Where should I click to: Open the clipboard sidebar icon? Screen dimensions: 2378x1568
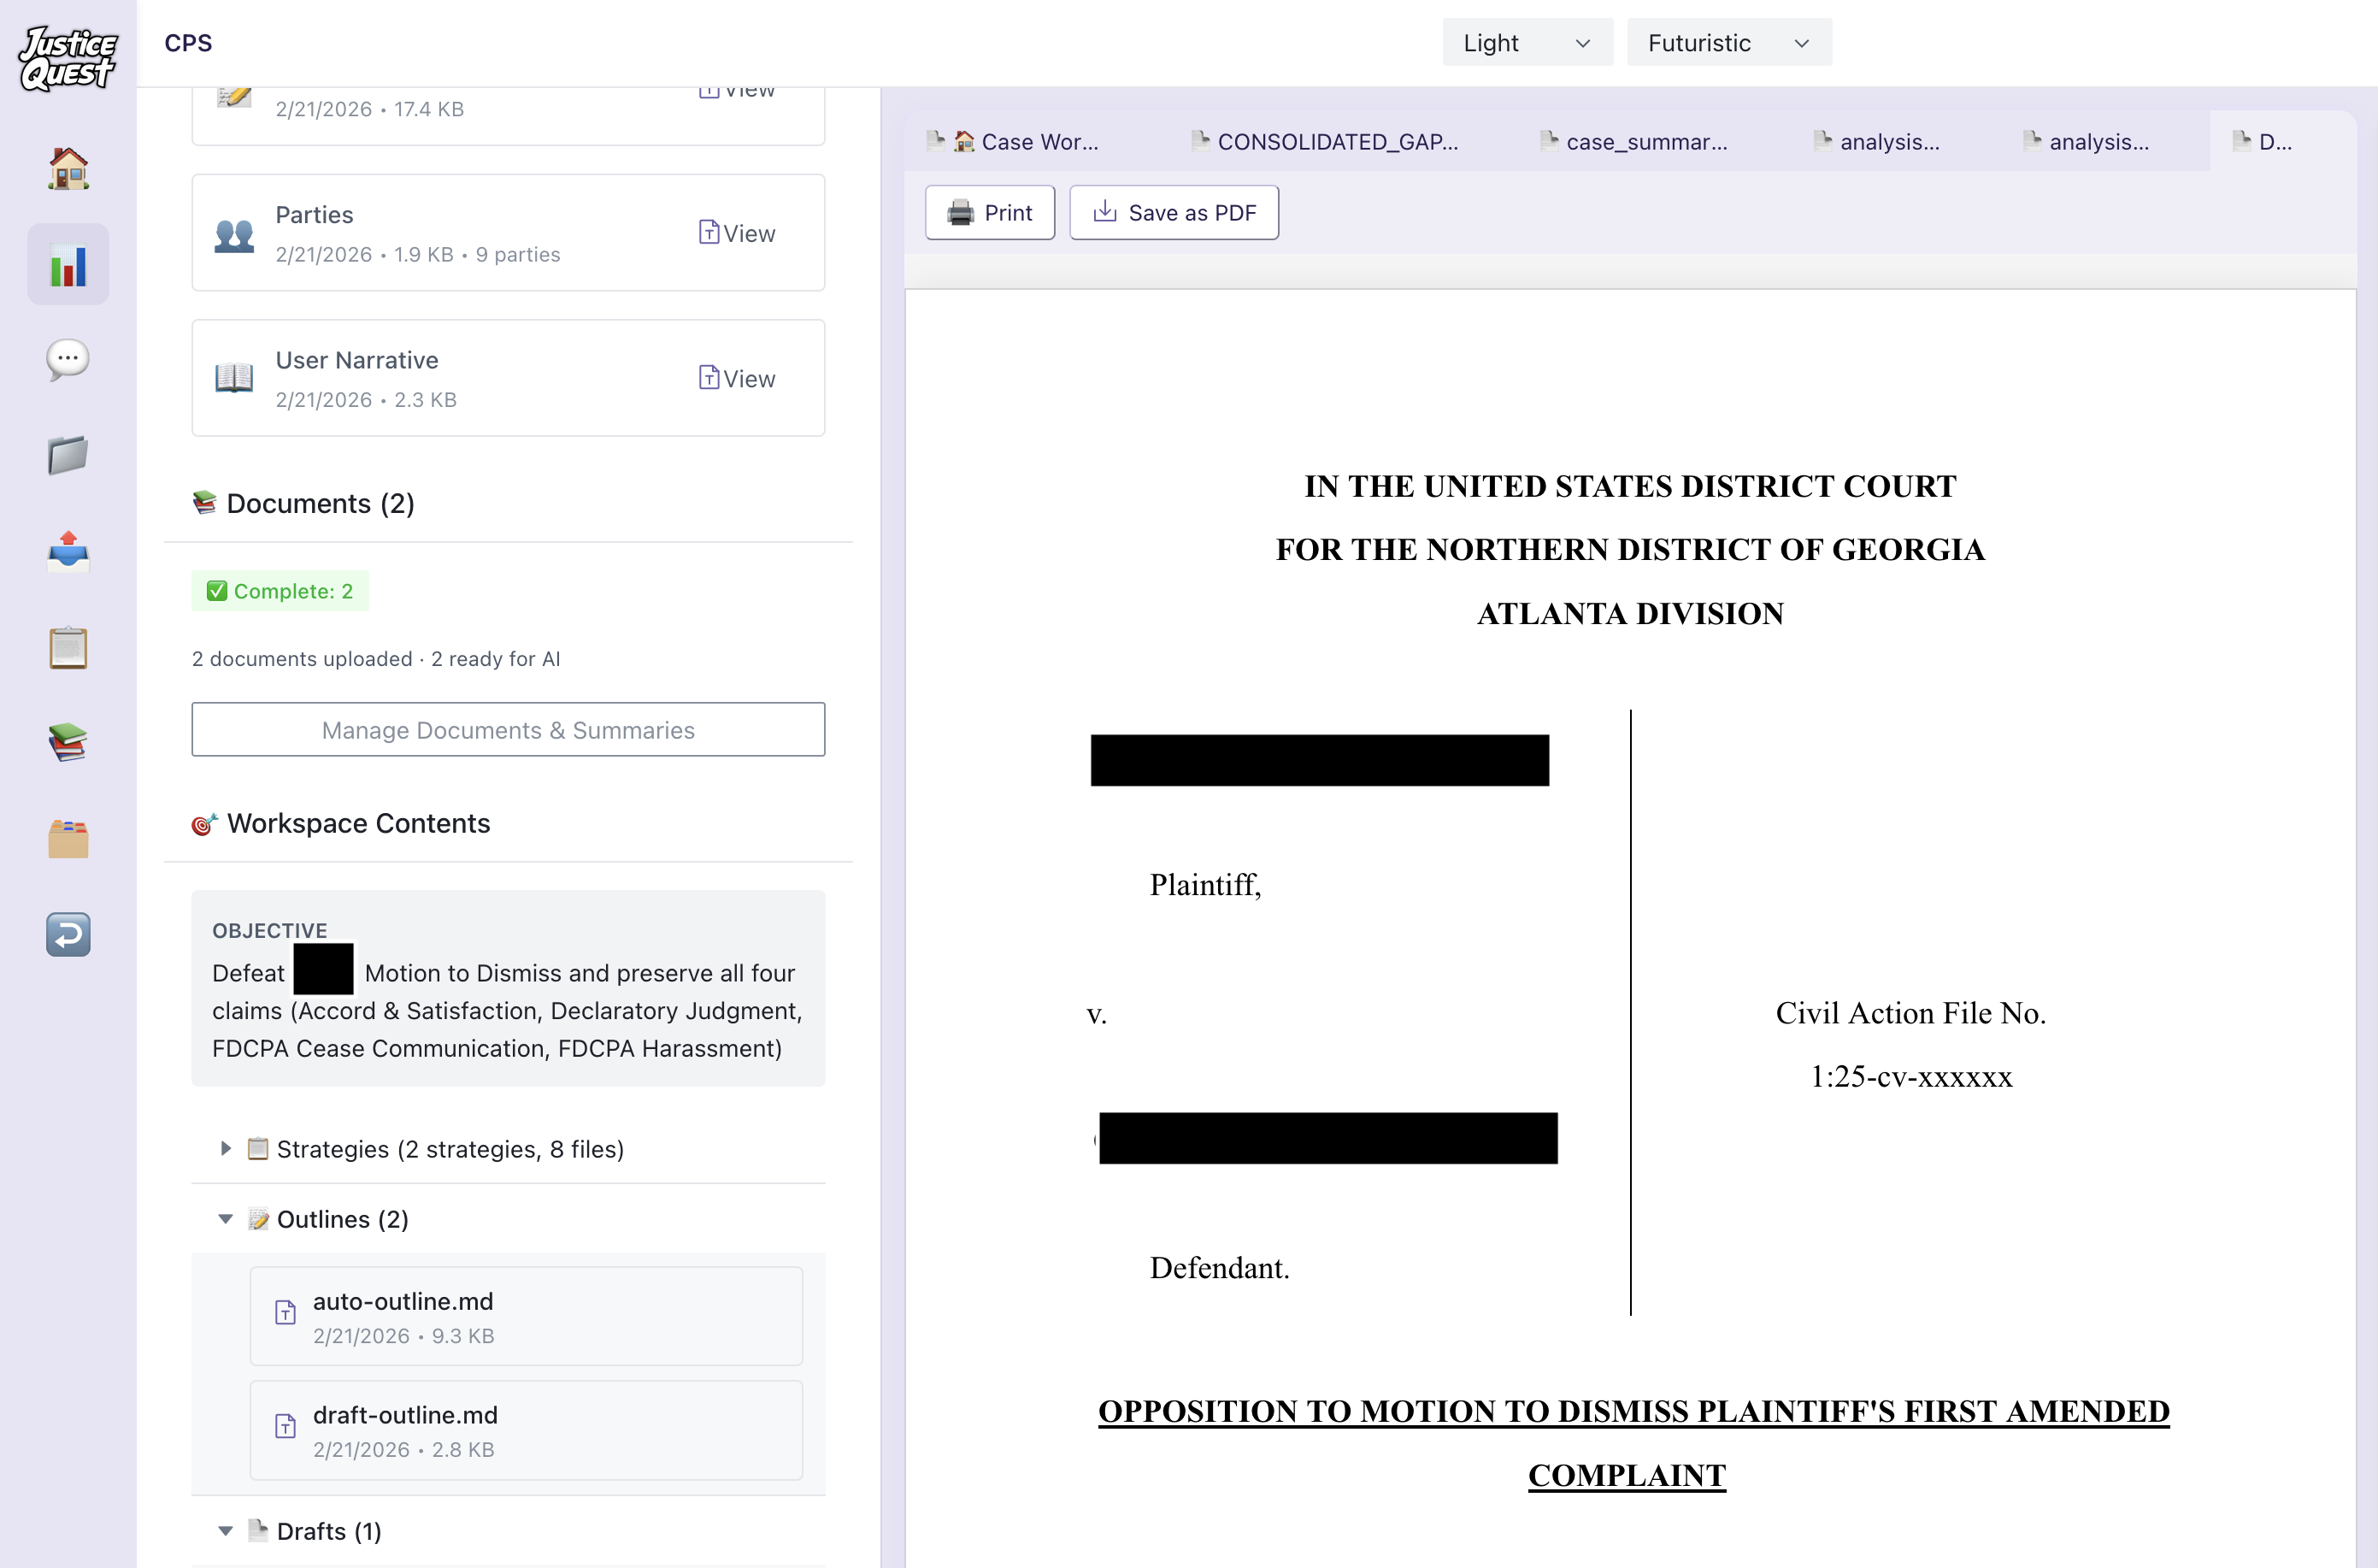(x=67, y=648)
